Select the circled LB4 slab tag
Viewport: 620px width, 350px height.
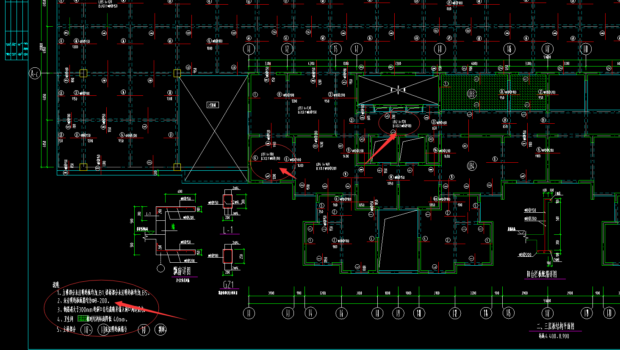click(x=471, y=166)
